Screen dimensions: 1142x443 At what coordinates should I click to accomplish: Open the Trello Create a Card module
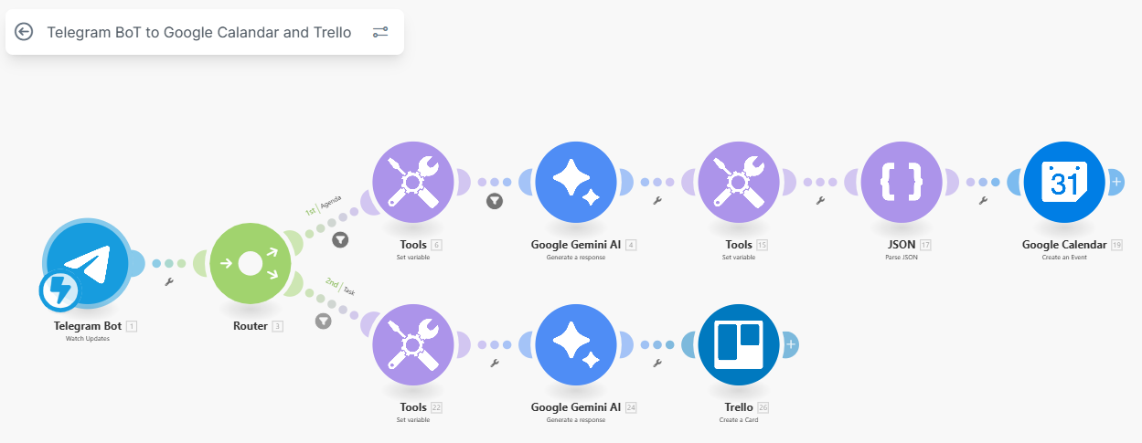[x=739, y=345]
